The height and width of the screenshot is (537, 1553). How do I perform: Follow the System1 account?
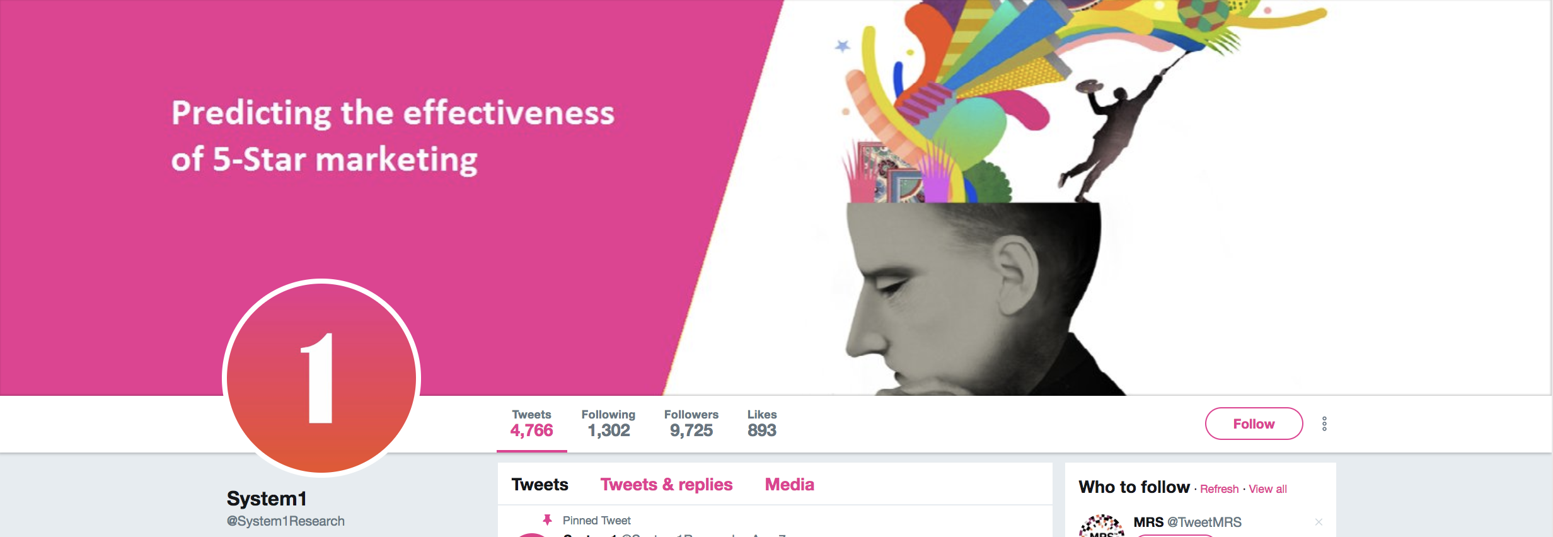(x=1254, y=424)
